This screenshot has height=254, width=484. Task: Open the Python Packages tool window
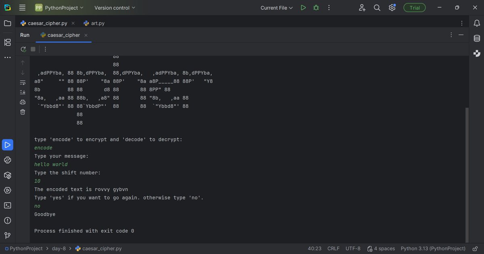click(7, 175)
